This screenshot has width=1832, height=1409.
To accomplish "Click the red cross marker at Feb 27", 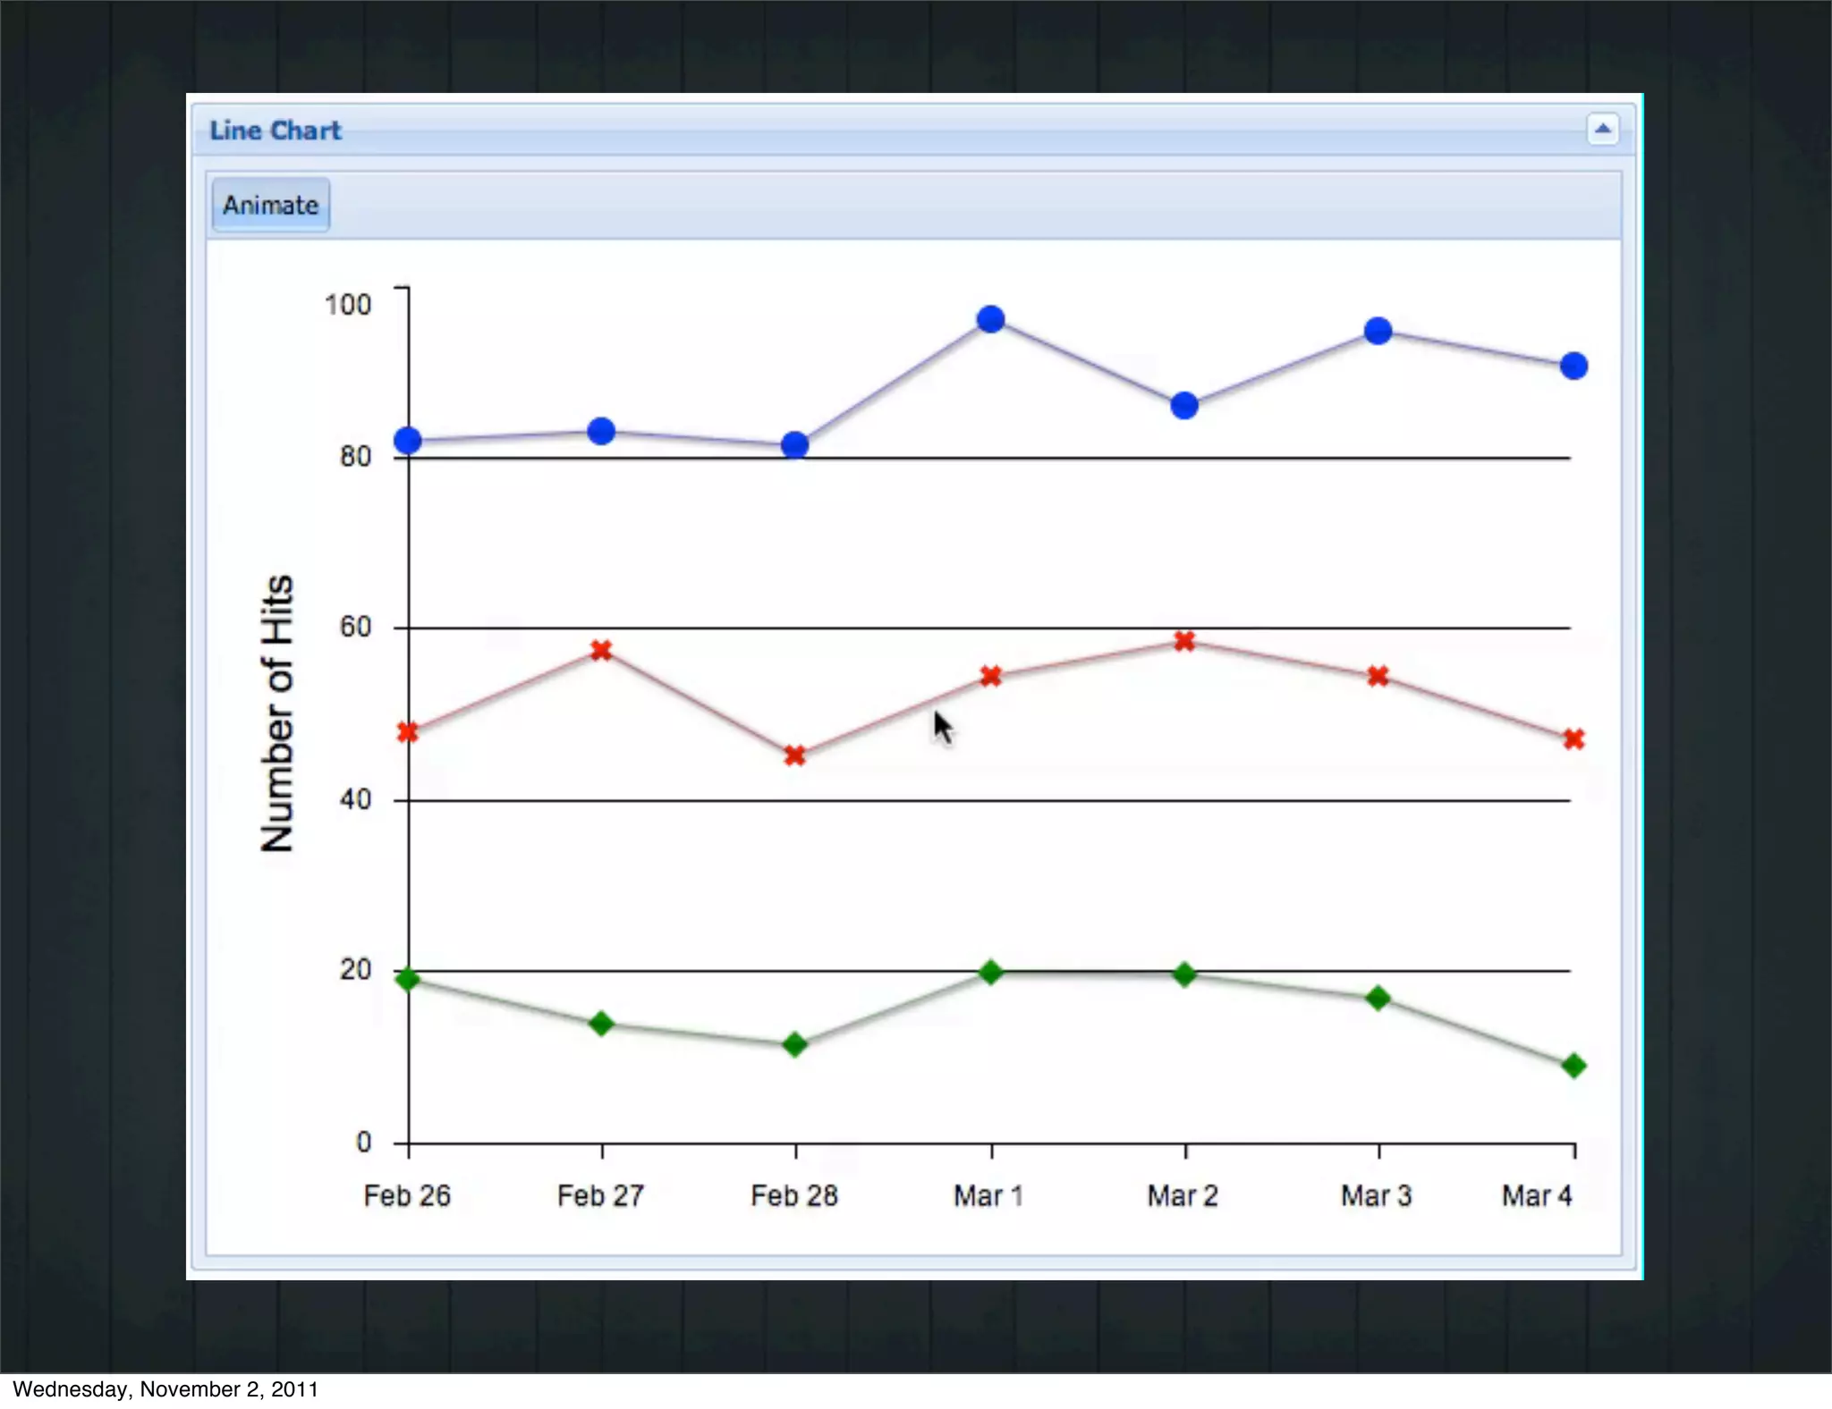I will click(x=601, y=650).
